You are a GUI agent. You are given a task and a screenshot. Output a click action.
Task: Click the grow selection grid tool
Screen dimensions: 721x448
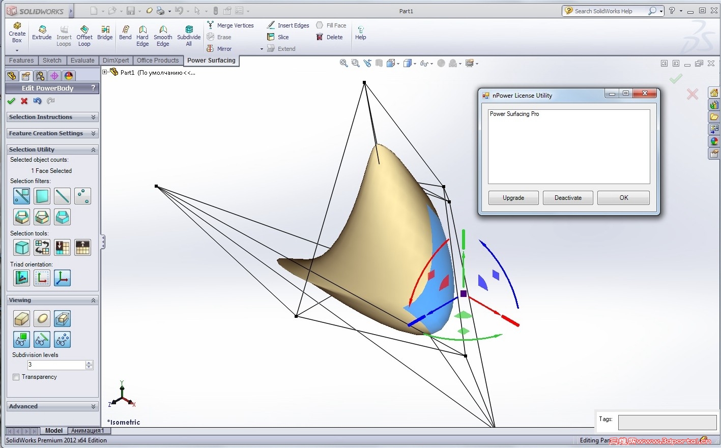click(x=82, y=248)
